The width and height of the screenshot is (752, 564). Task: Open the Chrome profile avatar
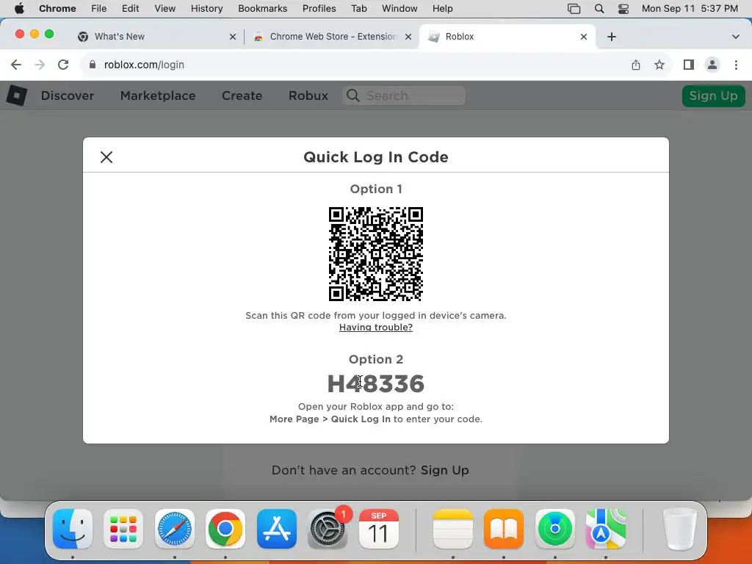click(x=712, y=65)
